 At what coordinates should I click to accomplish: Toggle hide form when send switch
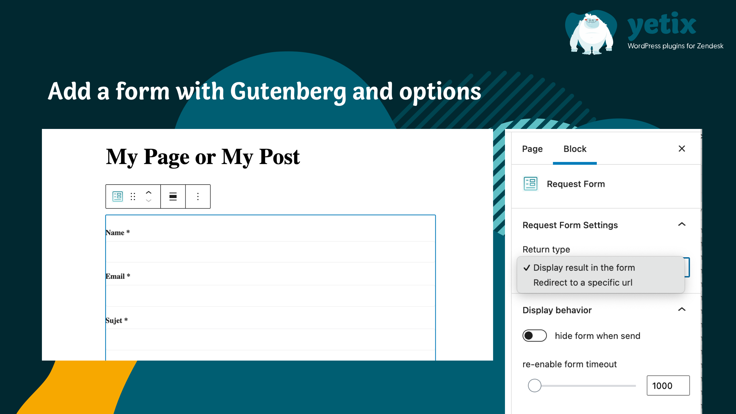pyautogui.click(x=534, y=336)
